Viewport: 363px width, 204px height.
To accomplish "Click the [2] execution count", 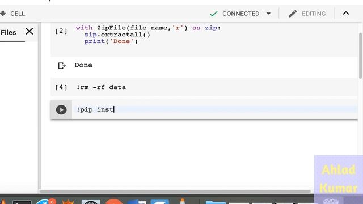I will pos(61,31).
